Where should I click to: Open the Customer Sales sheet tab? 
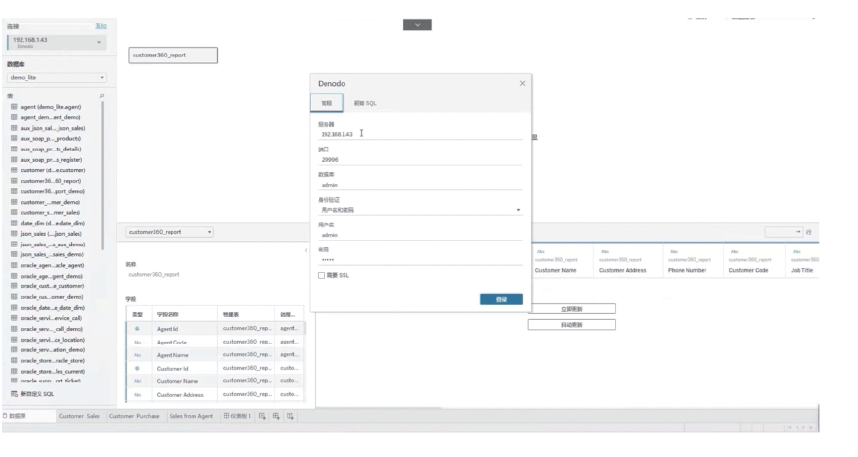79,416
